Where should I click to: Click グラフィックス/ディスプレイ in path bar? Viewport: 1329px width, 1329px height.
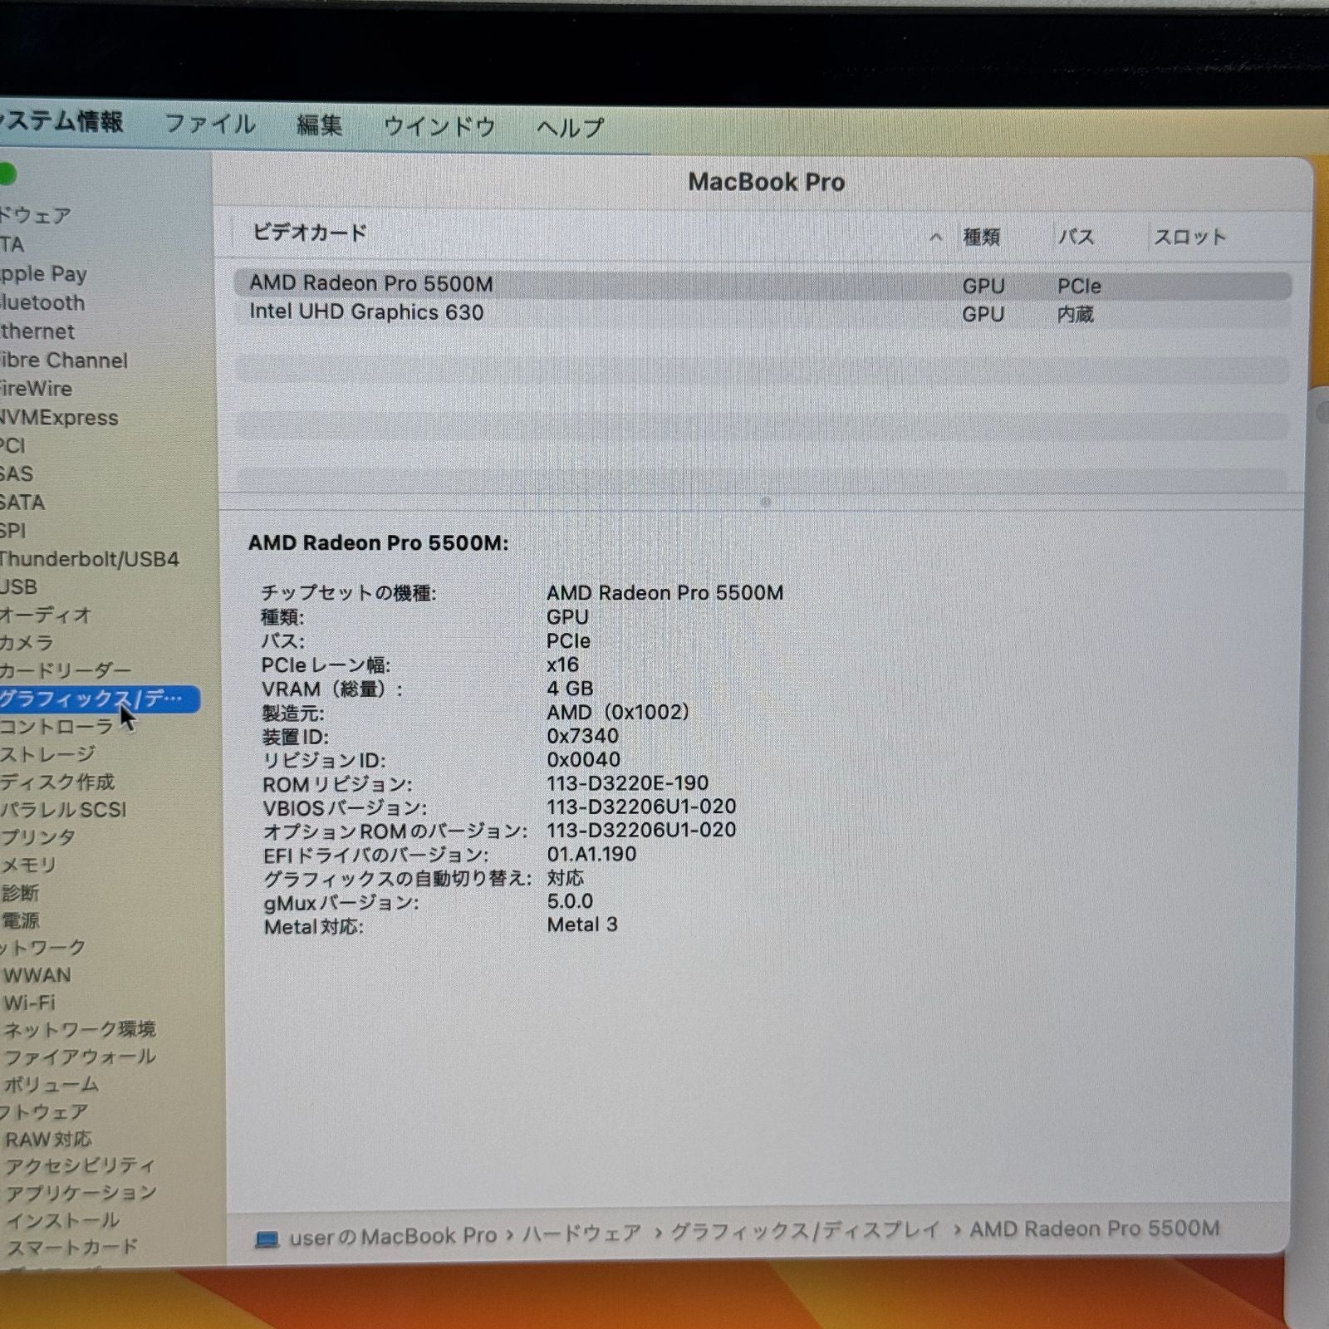[x=805, y=1231]
